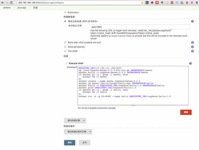Enable Build after other projects are built
Image resolution: width=199 pixels, height=150 pixels.
coord(65,43)
